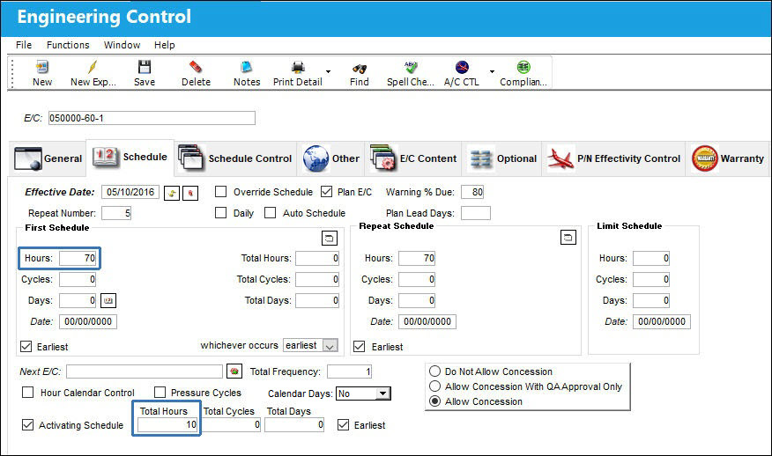Click the Plan Lead Days field

point(476,213)
